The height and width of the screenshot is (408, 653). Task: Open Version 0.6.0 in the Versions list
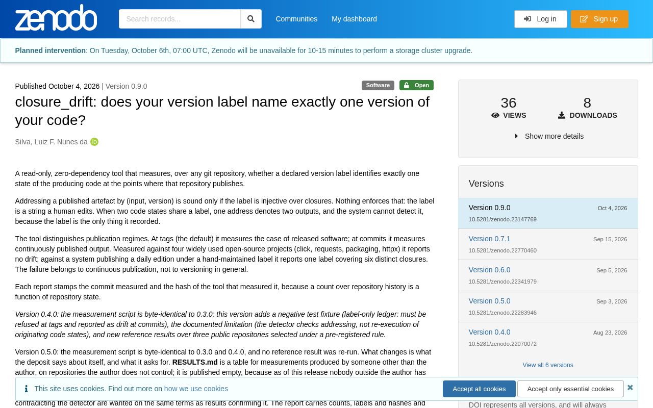tap(489, 270)
